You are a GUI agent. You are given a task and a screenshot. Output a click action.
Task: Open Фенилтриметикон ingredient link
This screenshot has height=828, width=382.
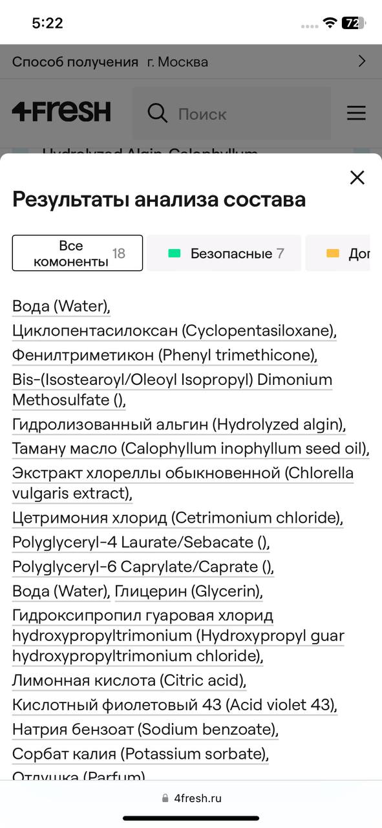pos(165,355)
